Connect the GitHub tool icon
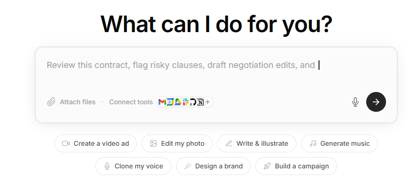 pos(193,102)
